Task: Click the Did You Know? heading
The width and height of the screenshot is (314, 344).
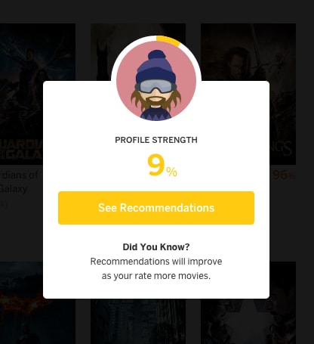Action: pos(156,247)
